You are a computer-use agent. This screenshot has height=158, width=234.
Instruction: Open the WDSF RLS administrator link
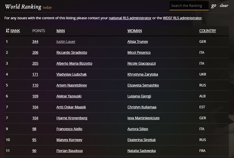point(182,18)
